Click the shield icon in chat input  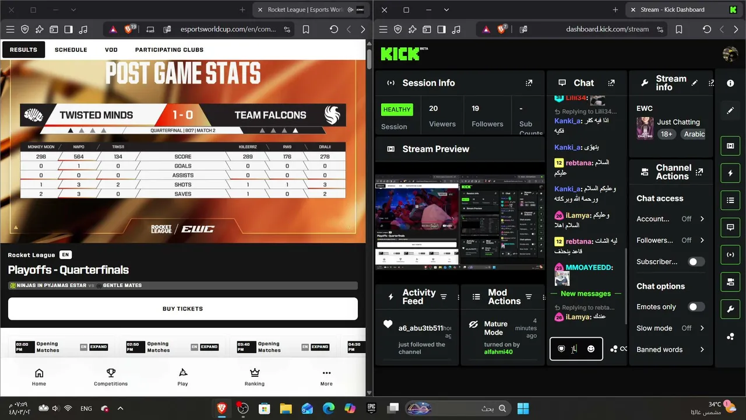pos(561,349)
